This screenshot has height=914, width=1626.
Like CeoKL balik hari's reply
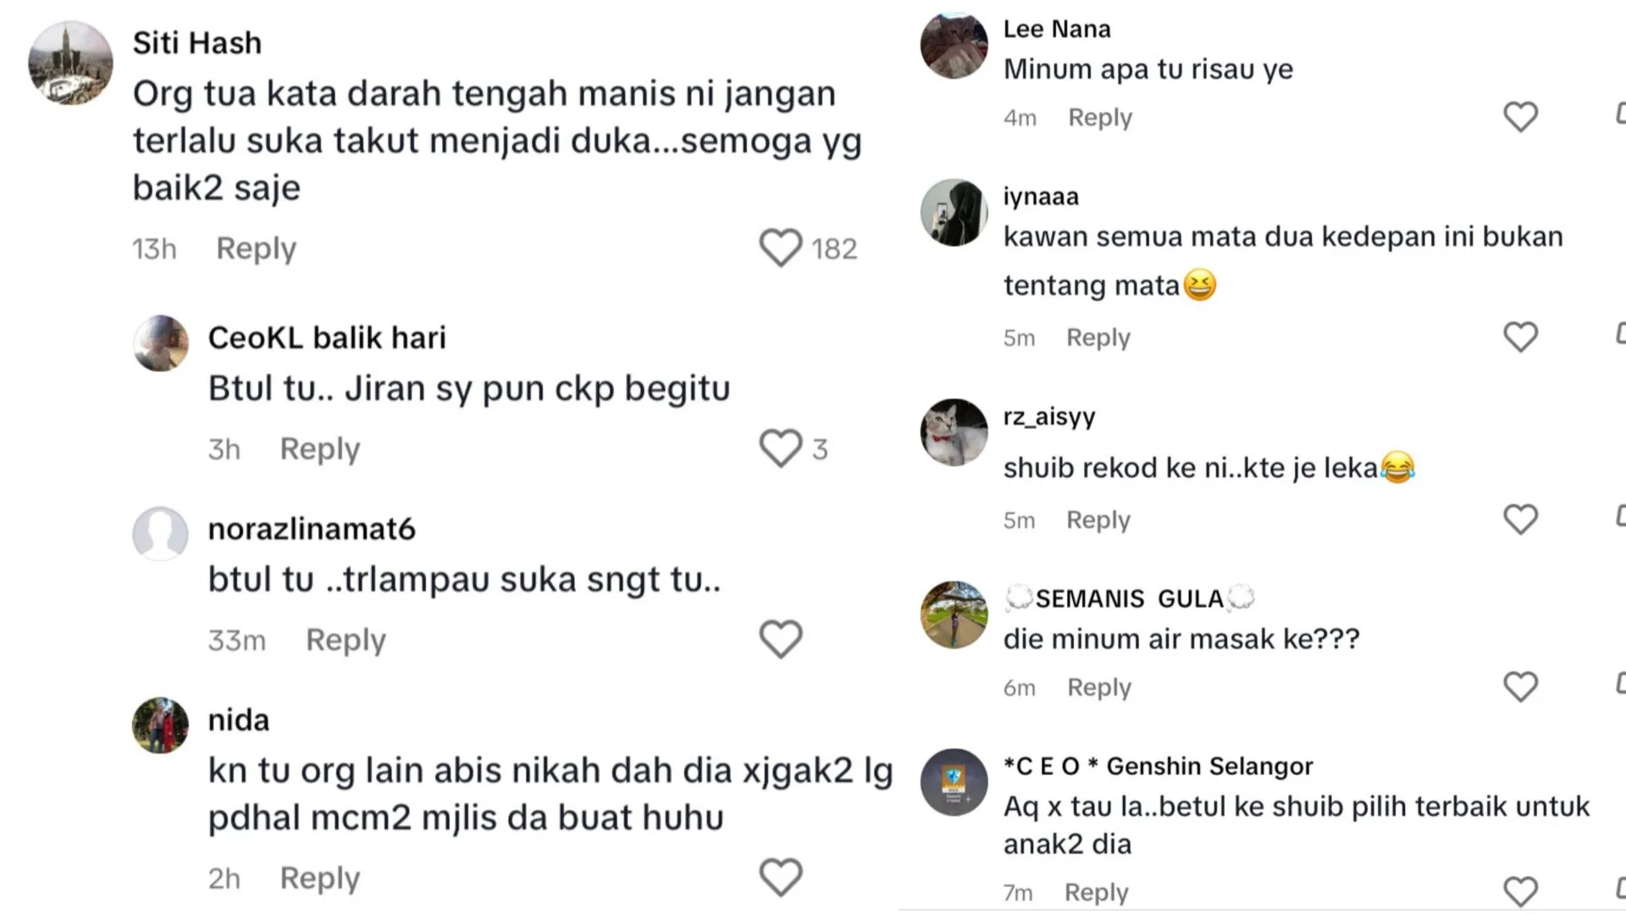point(780,449)
